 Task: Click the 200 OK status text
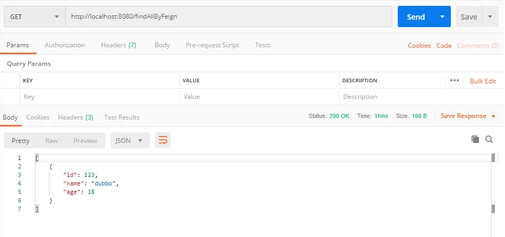click(x=339, y=116)
